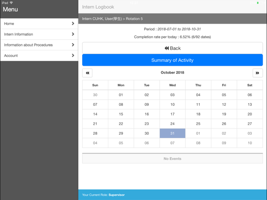
Task: Click the Completion rate per today text
Action: pyautogui.click(x=173, y=37)
